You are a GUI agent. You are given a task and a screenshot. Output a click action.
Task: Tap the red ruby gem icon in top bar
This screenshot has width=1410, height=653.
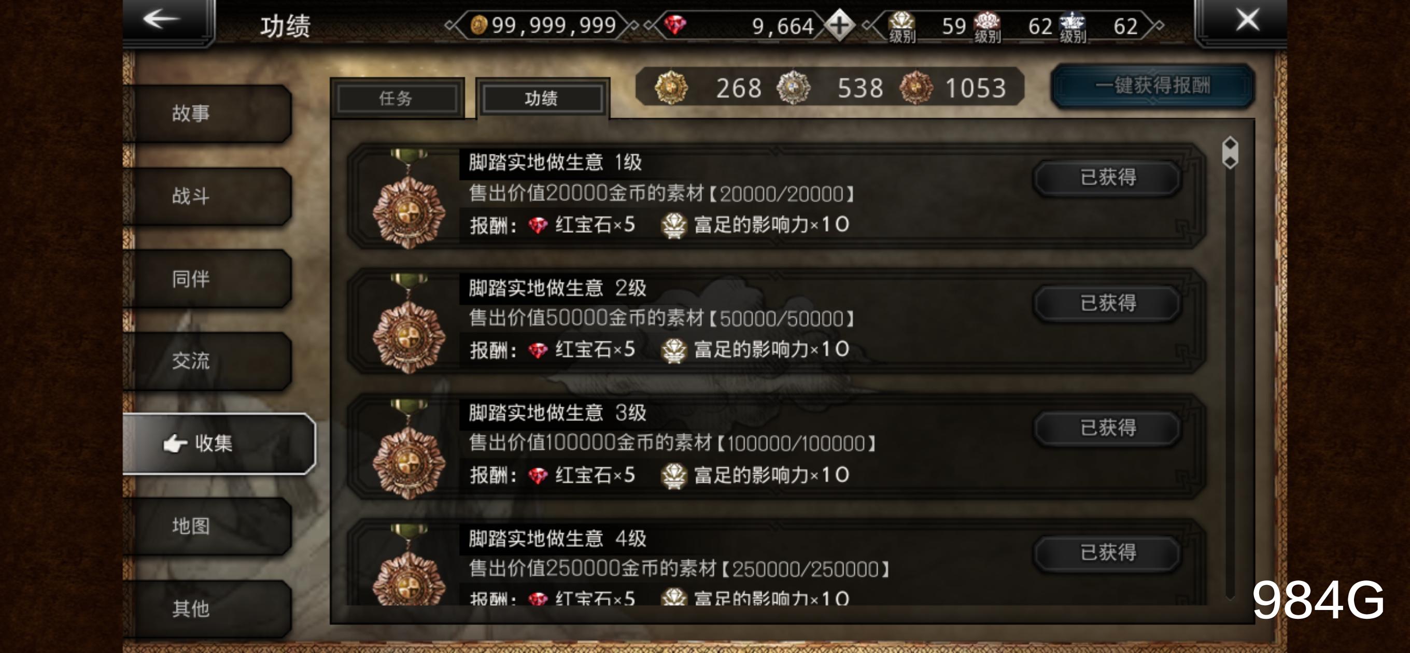tap(675, 25)
